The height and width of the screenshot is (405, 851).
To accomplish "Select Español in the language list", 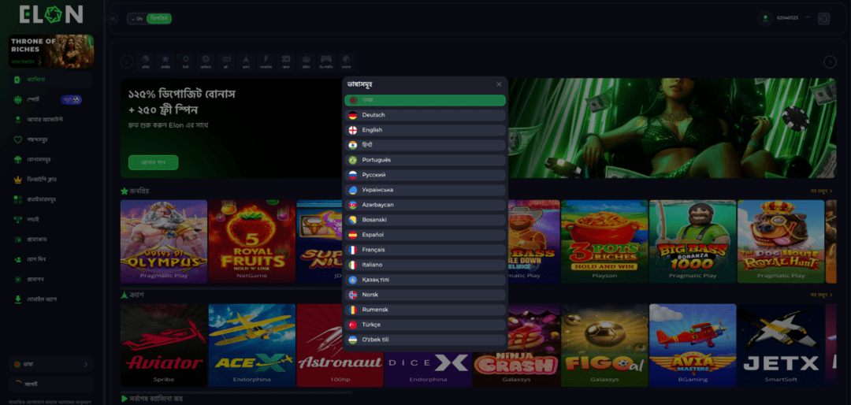I will [425, 235].
